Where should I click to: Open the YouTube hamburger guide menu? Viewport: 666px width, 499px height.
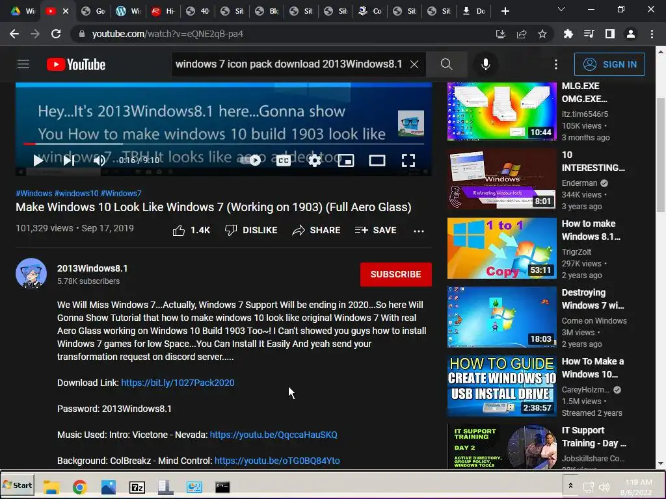(x=23, y=64)
